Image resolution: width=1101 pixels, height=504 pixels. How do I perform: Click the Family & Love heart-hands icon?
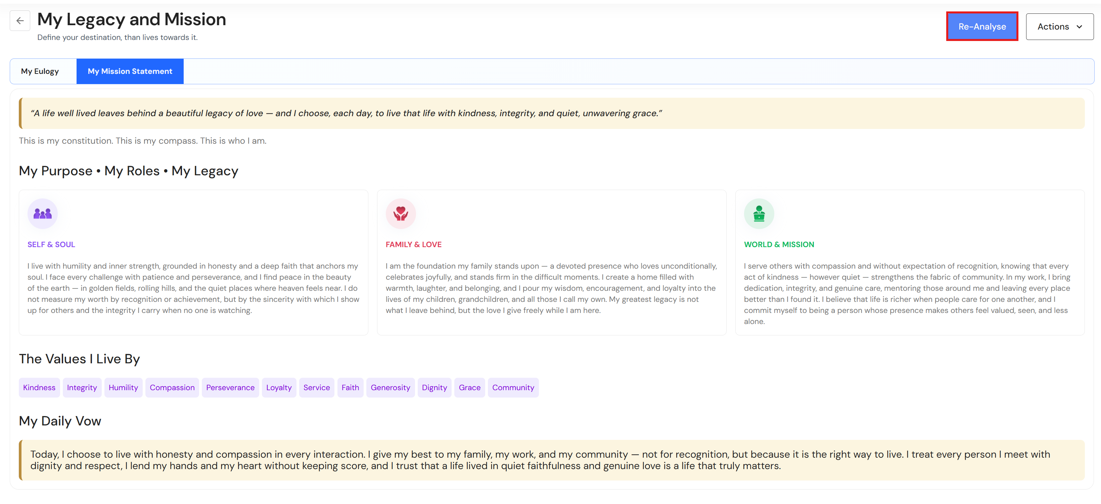pos(401,213)
